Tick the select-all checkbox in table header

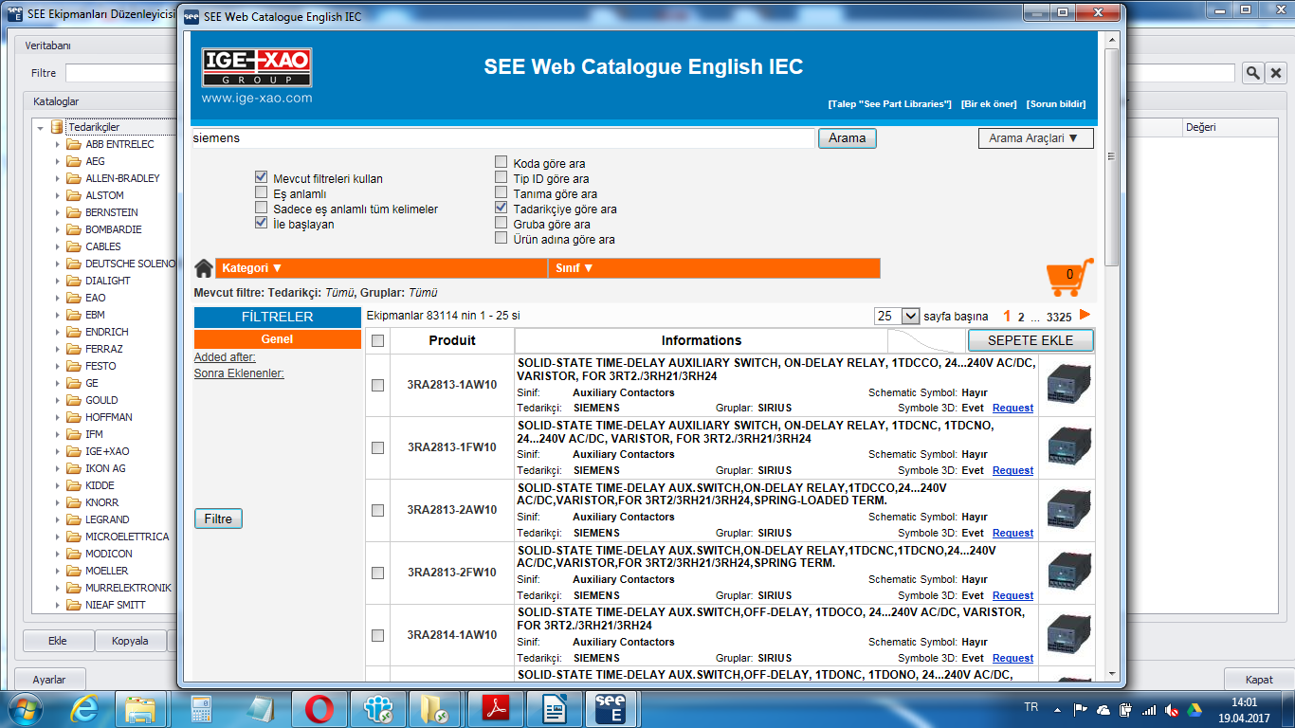pos(377,340)
